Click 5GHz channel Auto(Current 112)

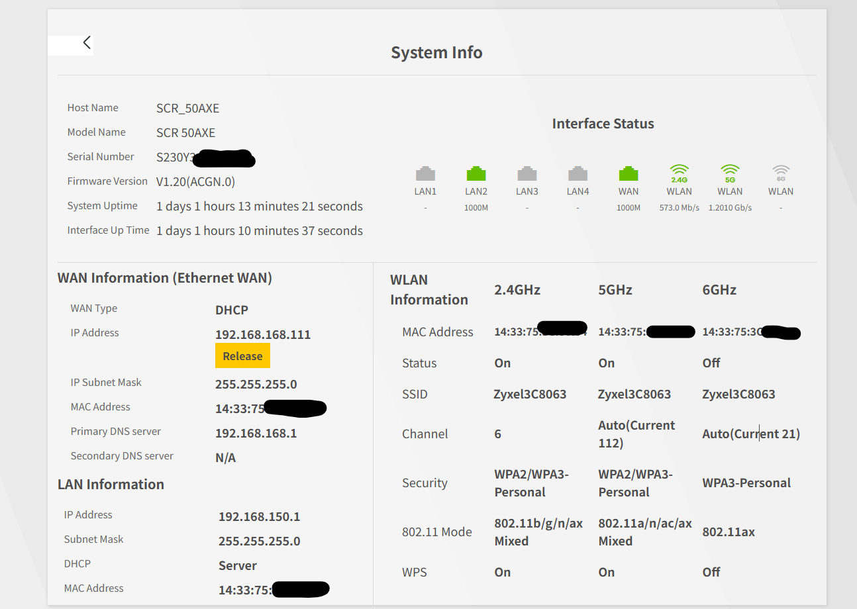coord(636,434)
